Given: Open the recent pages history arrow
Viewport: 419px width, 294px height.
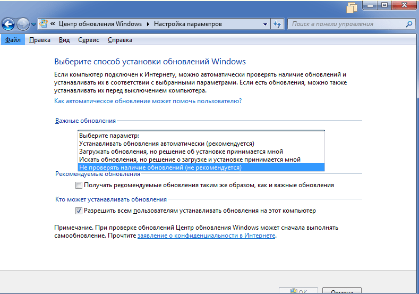Looking at the screenshot, I should [33, 24].
